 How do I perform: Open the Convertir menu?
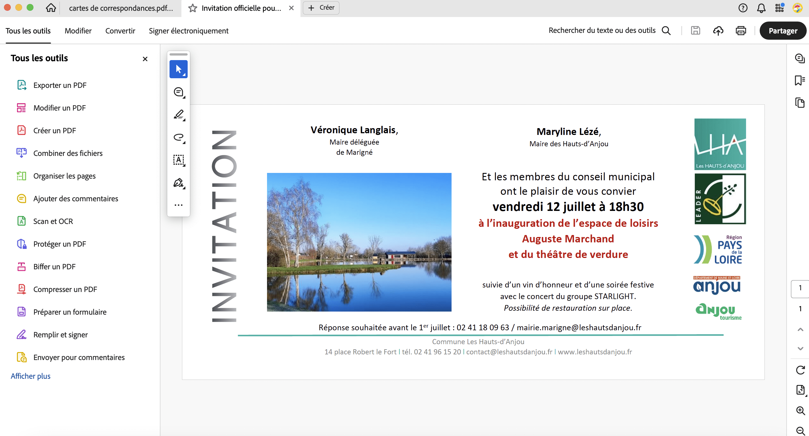pos(120,31)
